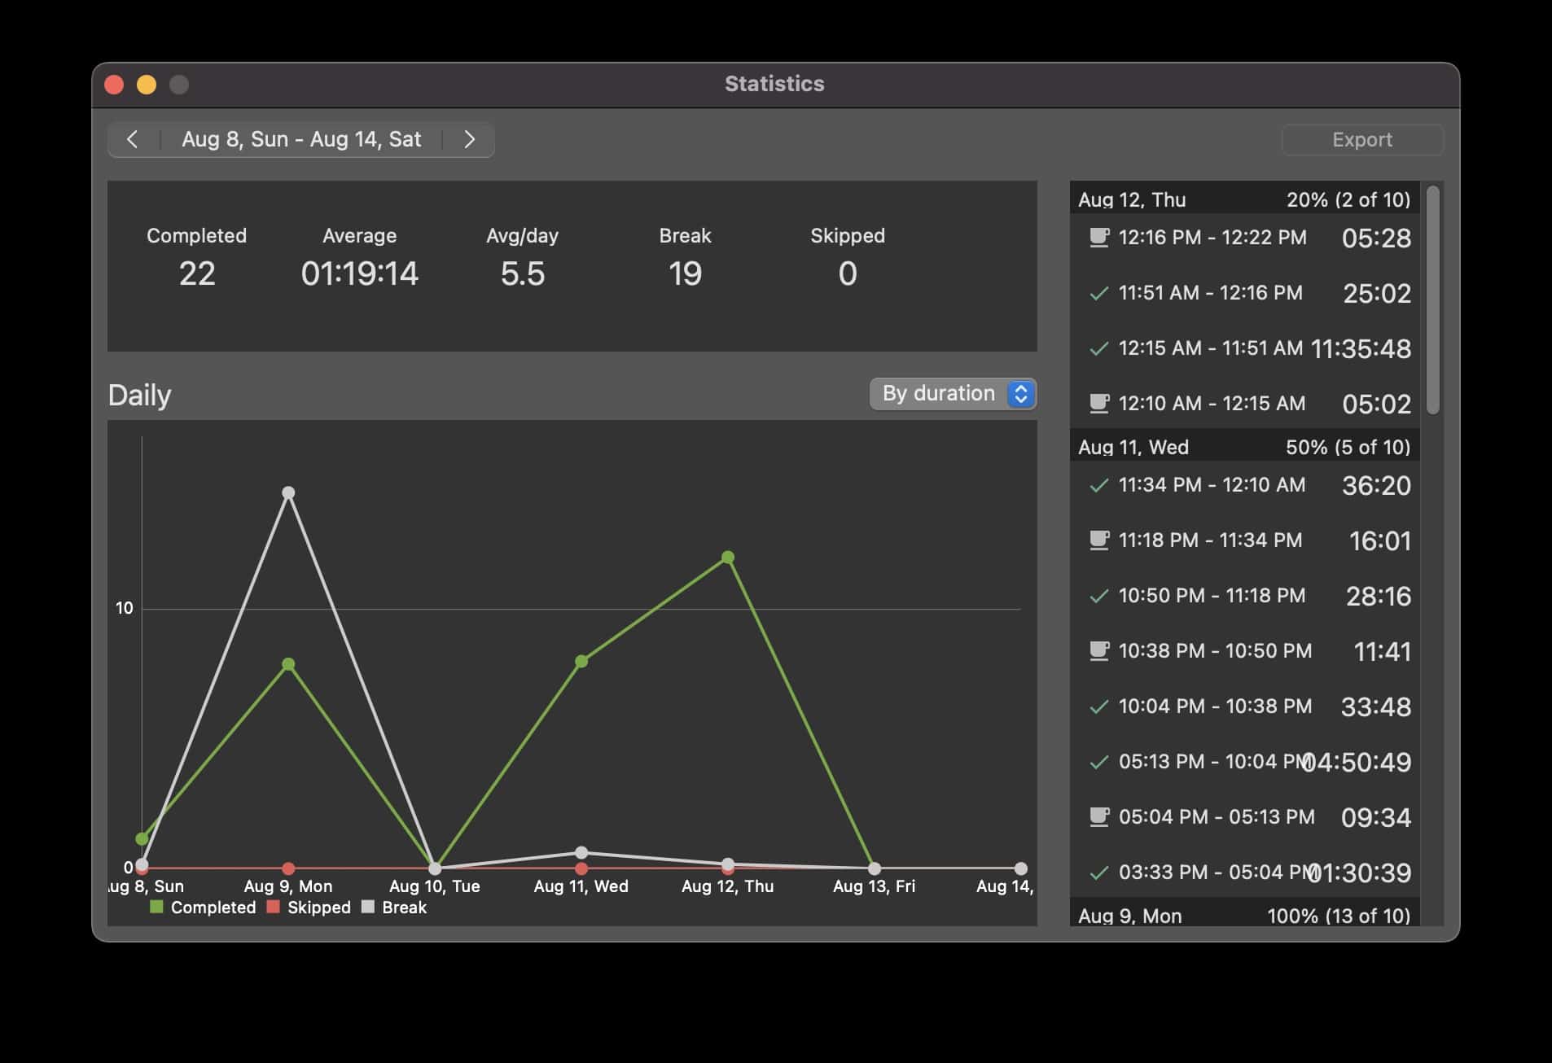Click the break cup icon for 12:10 AM - 12:15 AM
This screenshot has height=1063, width=1552.
(1099, 404)
